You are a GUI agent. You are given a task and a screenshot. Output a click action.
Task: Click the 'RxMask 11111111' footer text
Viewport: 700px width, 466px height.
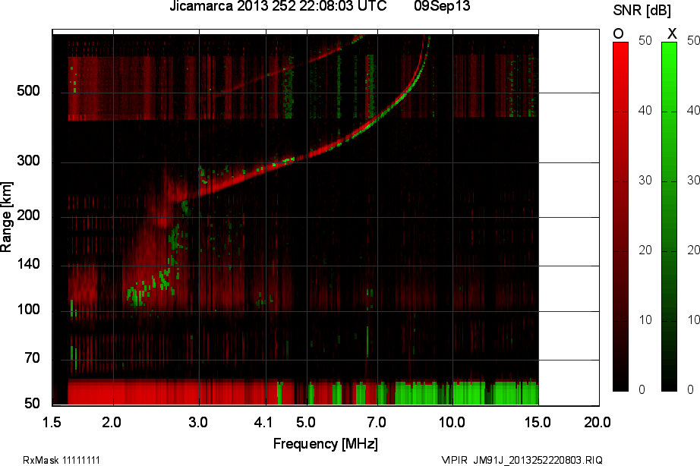[61, 460]
